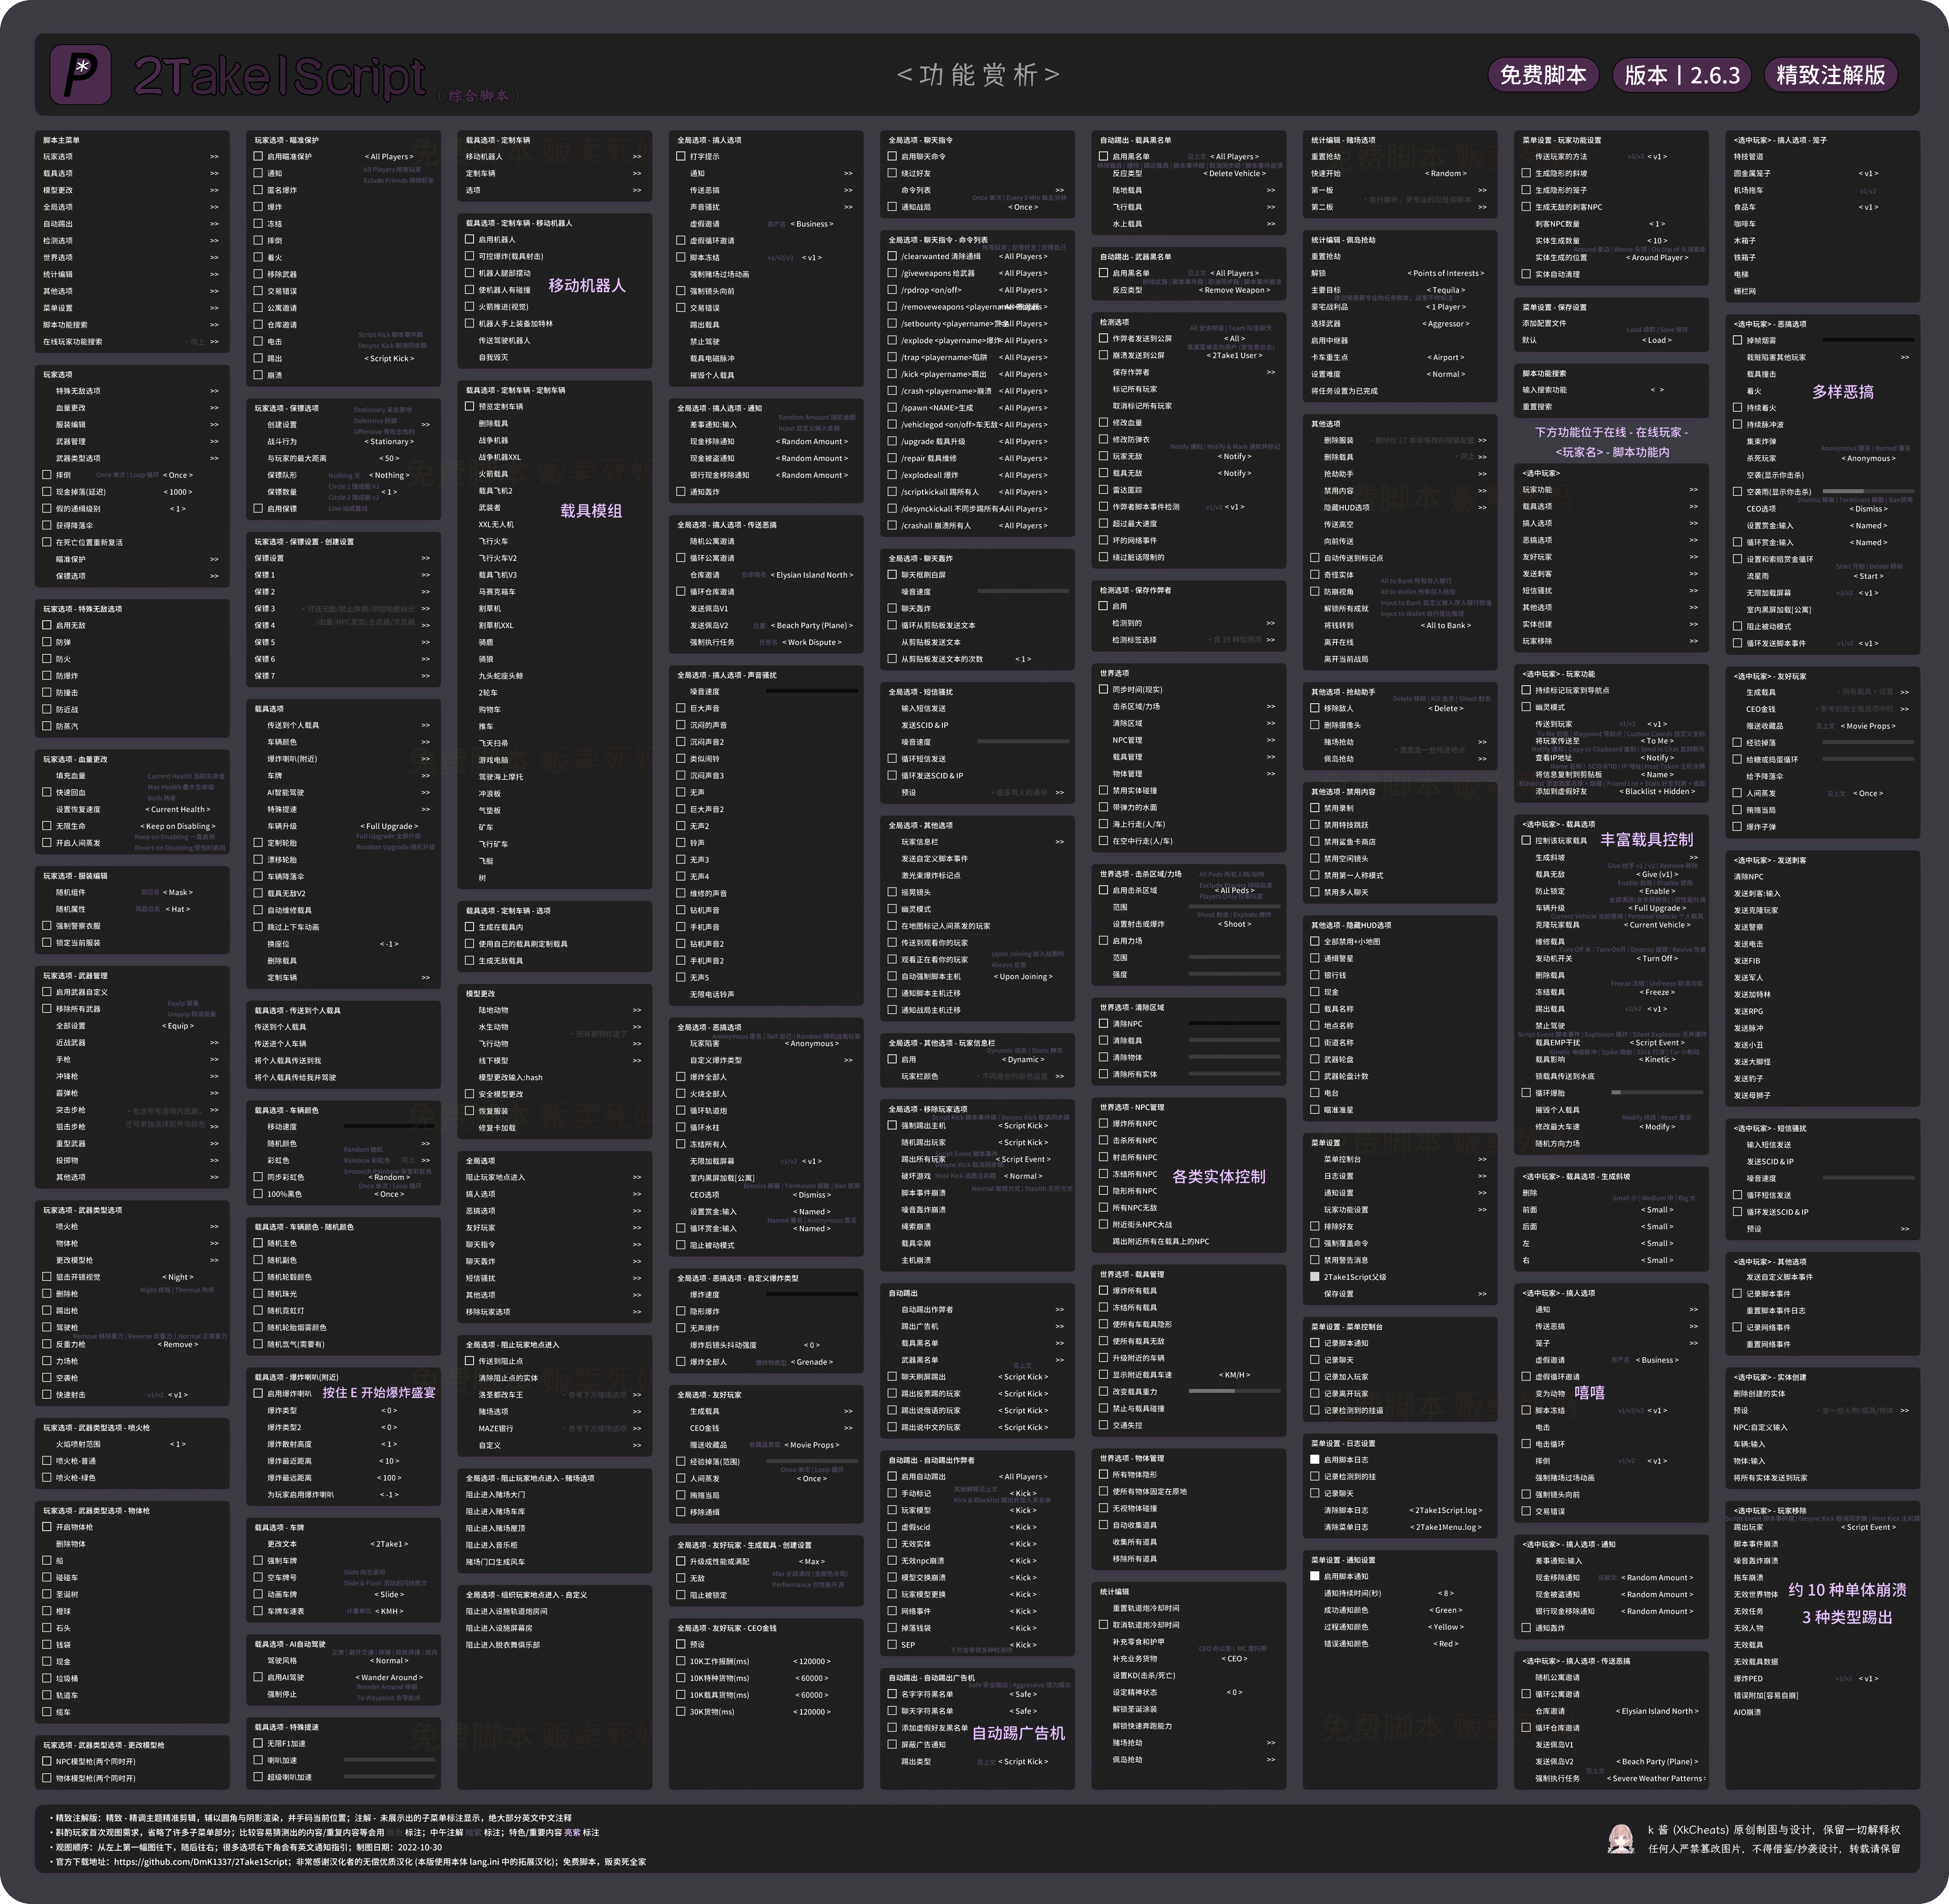Change the < Delete Vehicle > 反应类型 selector
Image resolution: width=1949 pixels, height=1904 pixels.
[x=1235, y=174]
